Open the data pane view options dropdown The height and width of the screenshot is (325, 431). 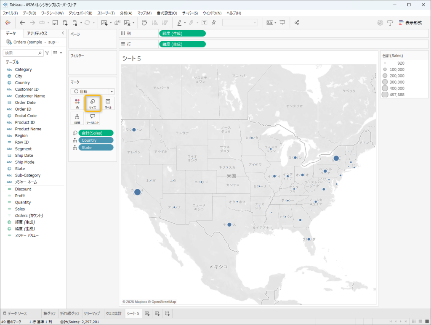pos(58,53)
